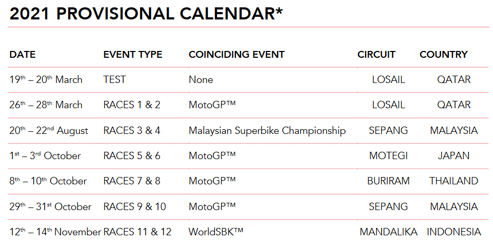
Task: Click Malaysian Superbike Championship text
Action: 267,130
